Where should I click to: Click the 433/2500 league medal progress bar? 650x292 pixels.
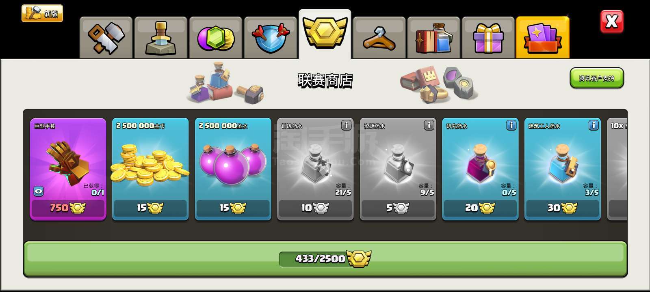(x=325, y=259)
